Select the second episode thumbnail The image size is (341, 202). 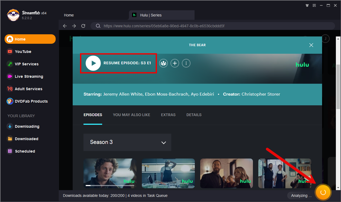pos(168,173)
